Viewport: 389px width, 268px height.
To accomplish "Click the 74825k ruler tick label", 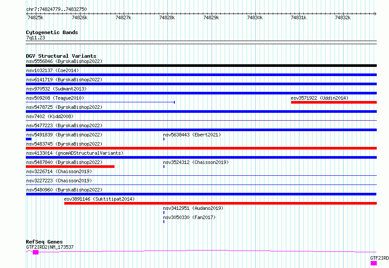I will click(x=35, y=17).
